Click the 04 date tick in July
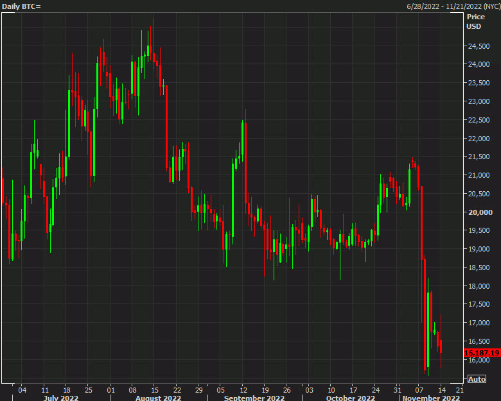 coord(22,389)
